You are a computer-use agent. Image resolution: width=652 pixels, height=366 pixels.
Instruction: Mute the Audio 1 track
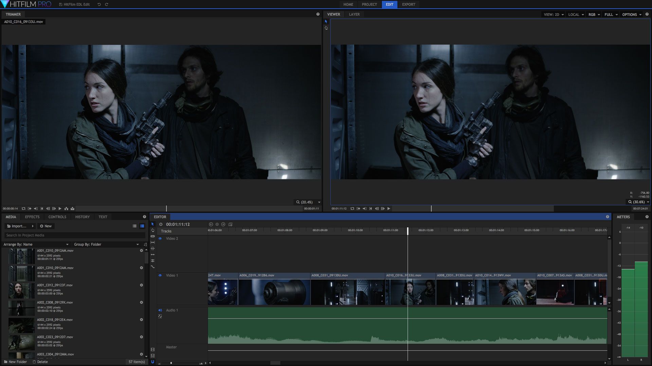point(160,310)
